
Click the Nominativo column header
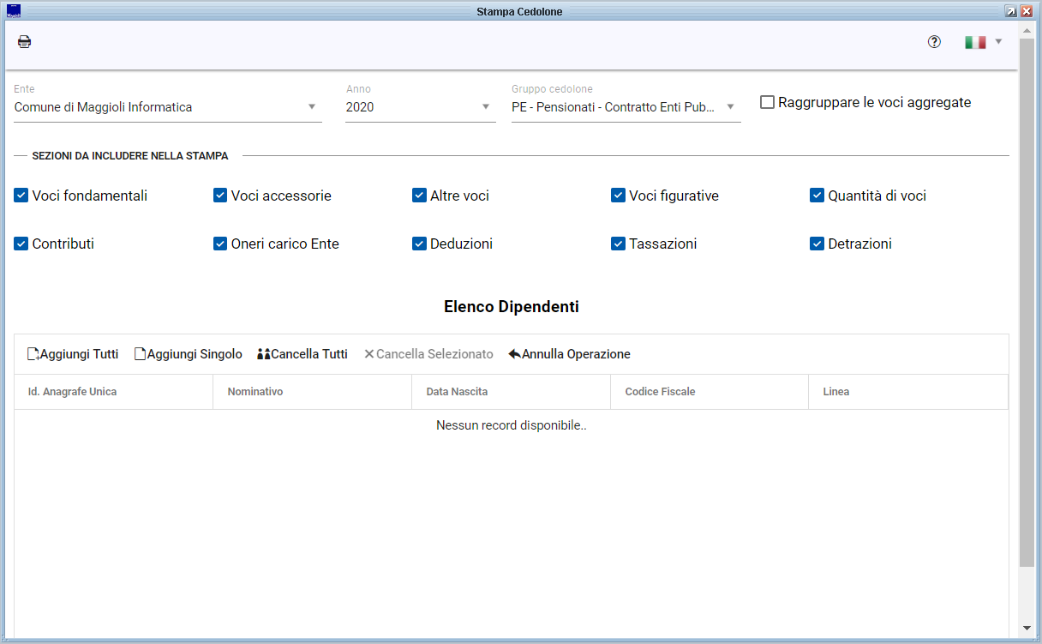[x=255, y=392]
